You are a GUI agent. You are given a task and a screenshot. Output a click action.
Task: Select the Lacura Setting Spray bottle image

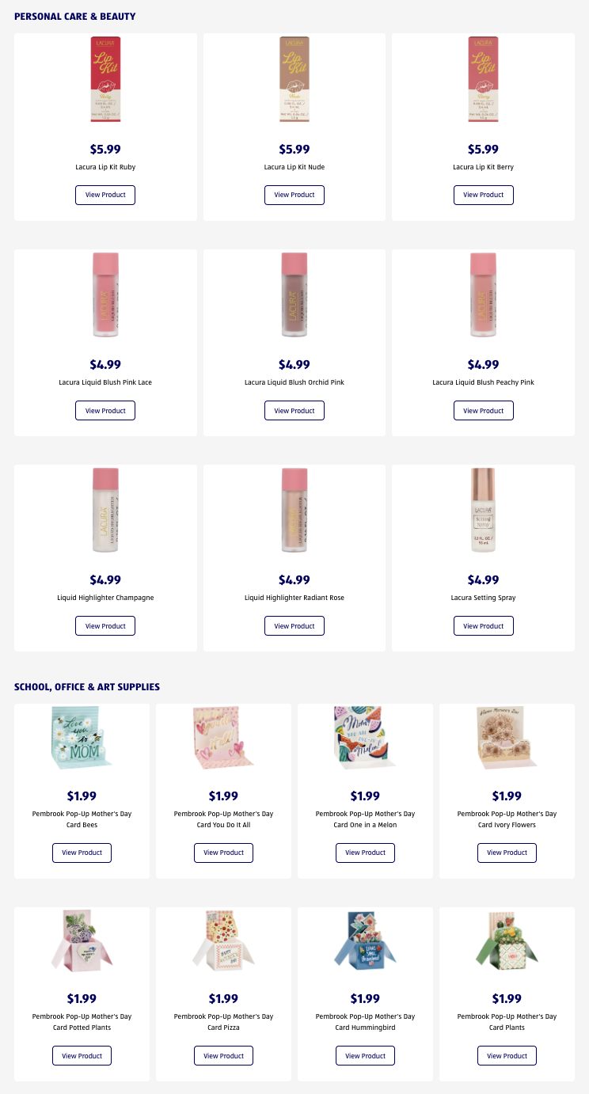(x=483, y=511)
